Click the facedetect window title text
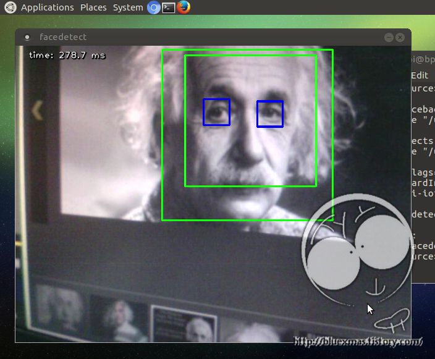 click(x=63, y=37)
